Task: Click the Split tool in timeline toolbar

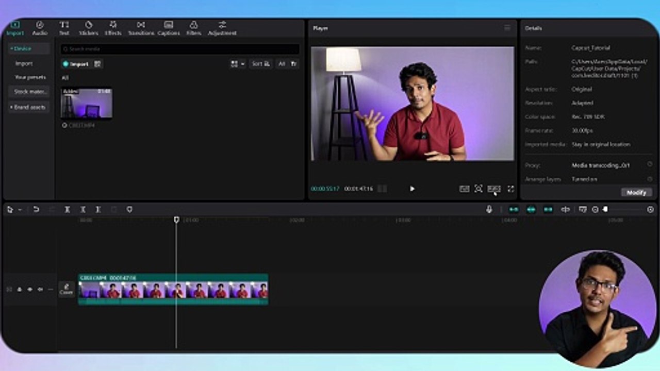Action: pyautogui.click(x=67, y=210)
